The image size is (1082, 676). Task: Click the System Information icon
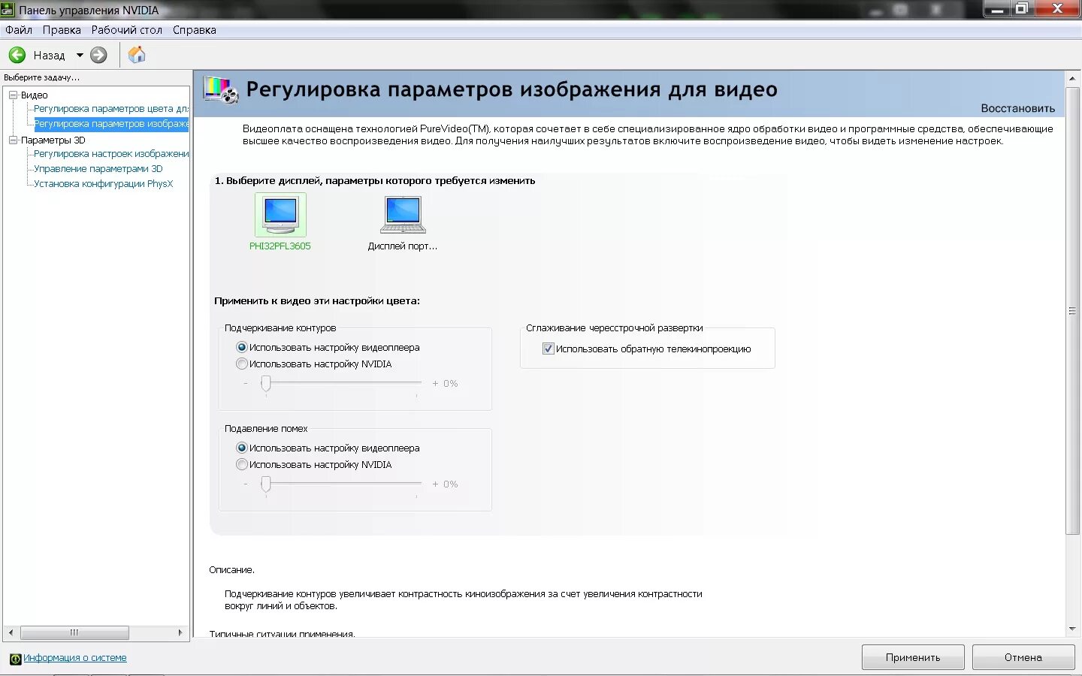15,659
